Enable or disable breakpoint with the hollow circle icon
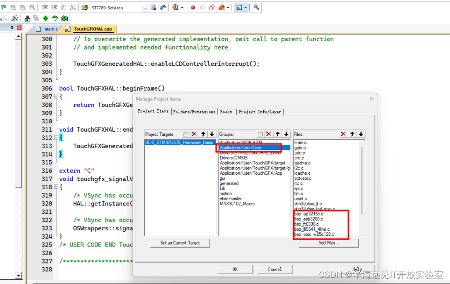Viewport: 450px width, 284px height. (x=202, y=7)
